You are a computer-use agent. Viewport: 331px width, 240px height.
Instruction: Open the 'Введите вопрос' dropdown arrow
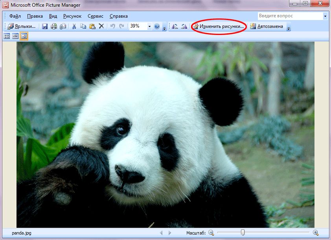tap(325, 16)
